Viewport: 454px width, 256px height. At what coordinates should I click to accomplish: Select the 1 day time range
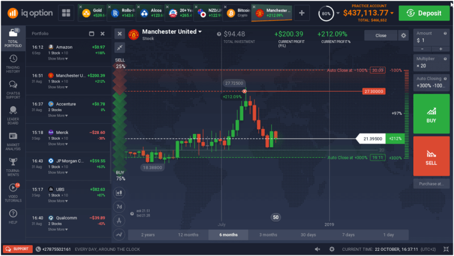click(389, 235)
